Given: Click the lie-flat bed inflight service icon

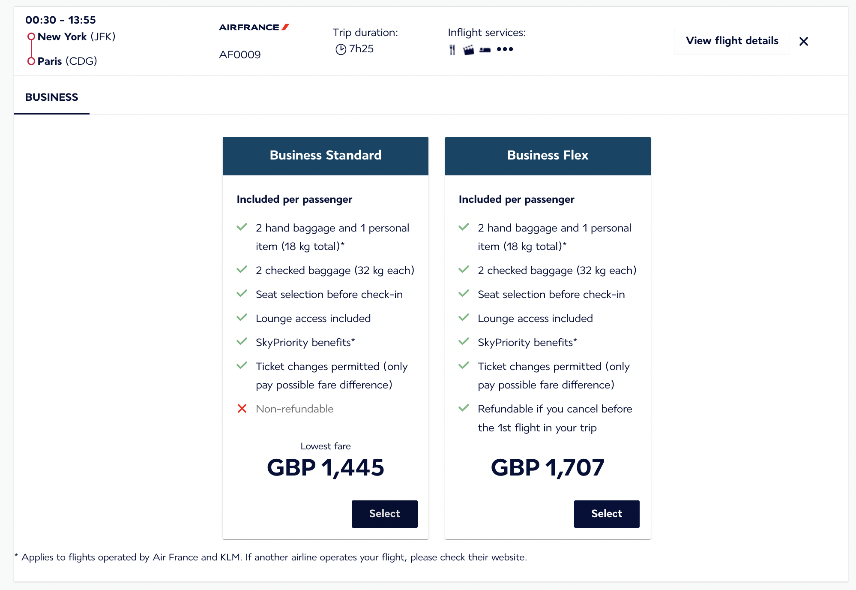Looking at the screenshot, I should [x=485, y=50].
